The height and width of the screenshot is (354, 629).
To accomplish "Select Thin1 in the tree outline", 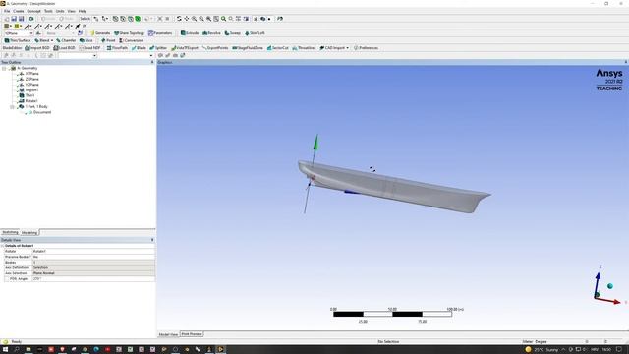I will click(29, 95).
